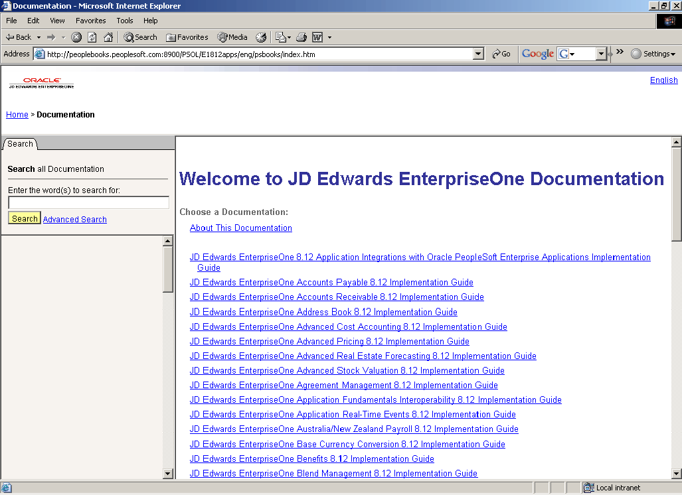Open the Back button history dropdown arrow
682x495 pixels.
[x=39, y=37]
